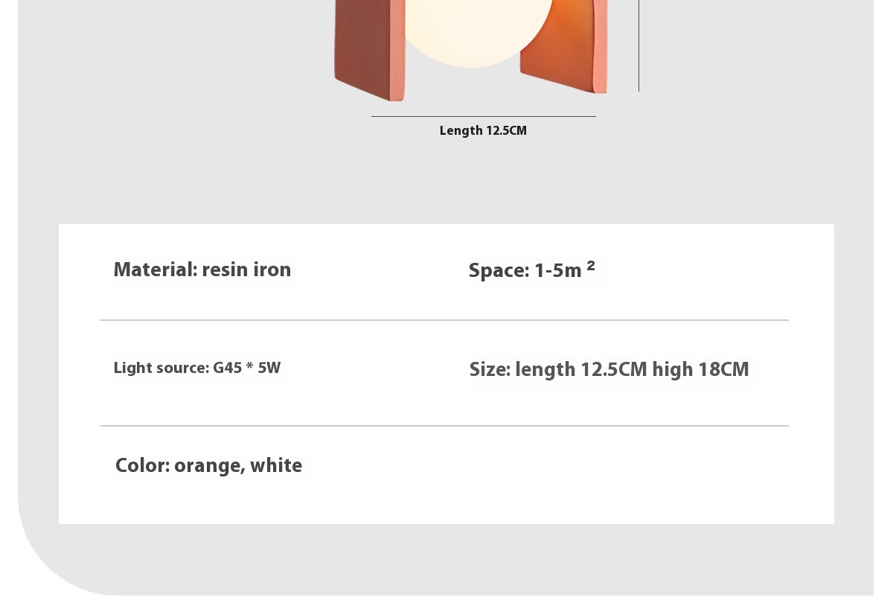Image resolution: width=893 pixels, height=609 pixels.
Task: Click the word "orange" in the Color row
Action: [209, 466]
